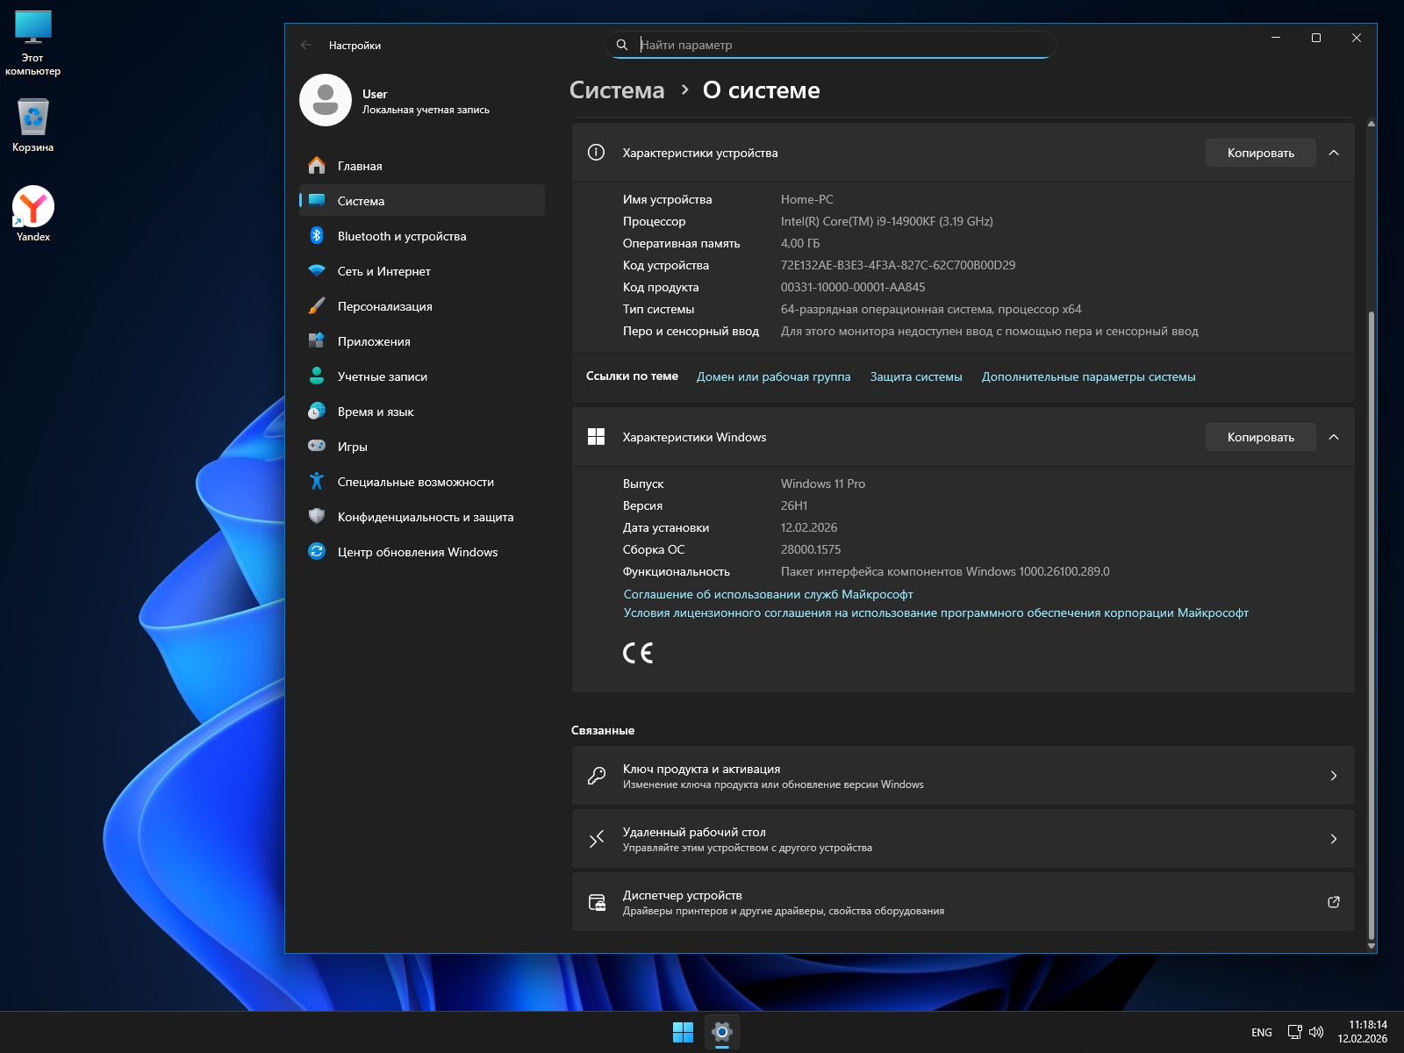
Task: Go to Время и язык settings
Action: [376, 412]
